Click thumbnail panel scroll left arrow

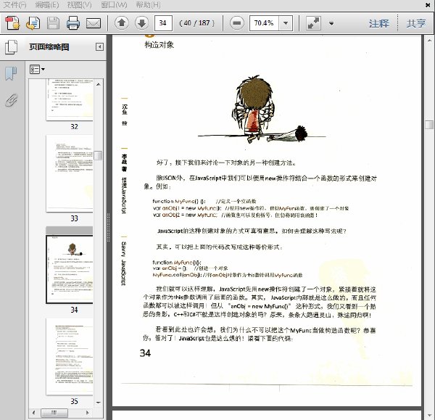33,413
